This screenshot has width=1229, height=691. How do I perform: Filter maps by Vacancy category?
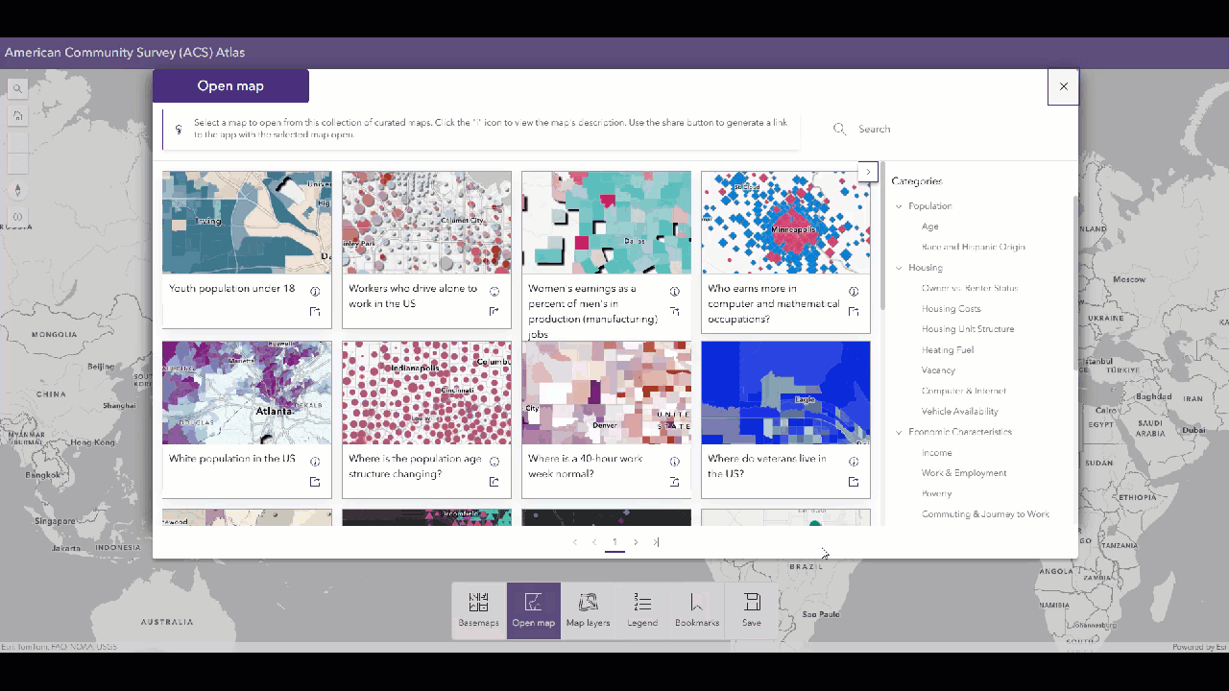point(938,369)
